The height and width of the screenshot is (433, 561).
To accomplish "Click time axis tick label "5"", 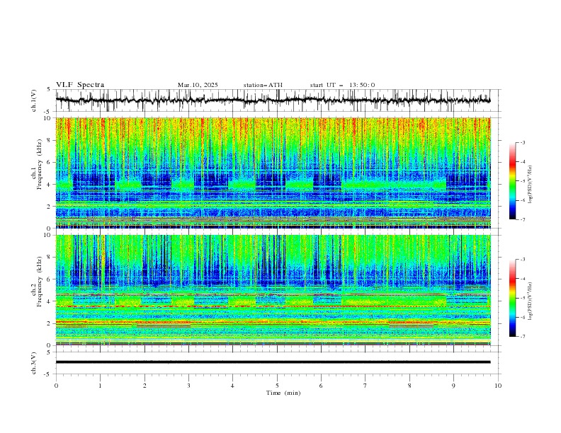I will pos(277,386).
